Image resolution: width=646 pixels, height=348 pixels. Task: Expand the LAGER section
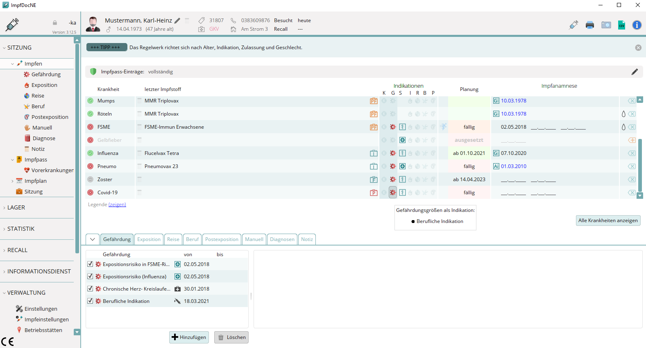tap(4, 208)
